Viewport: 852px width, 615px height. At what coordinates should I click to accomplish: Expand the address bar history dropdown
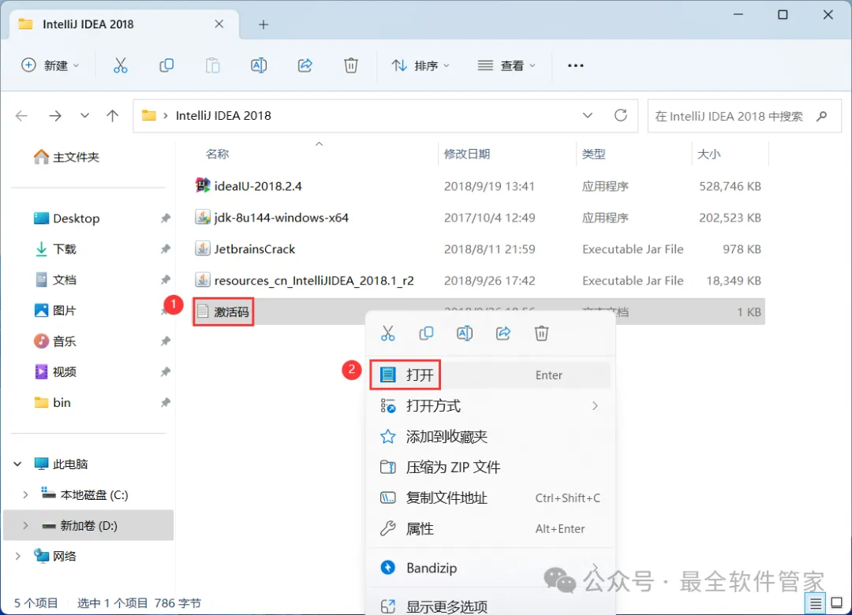tap(588, 115)
